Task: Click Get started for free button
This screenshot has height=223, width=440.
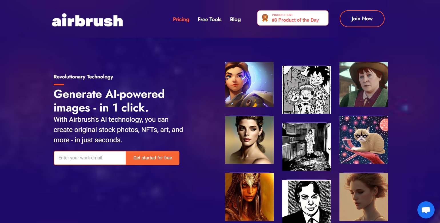Action: pos(153,158)
